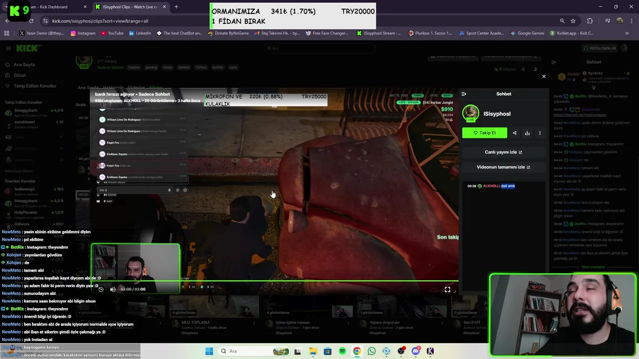Open ISisyphosI channel avatar
The height and width of the screenshot is (359, 639).
(x=471, y=113)
